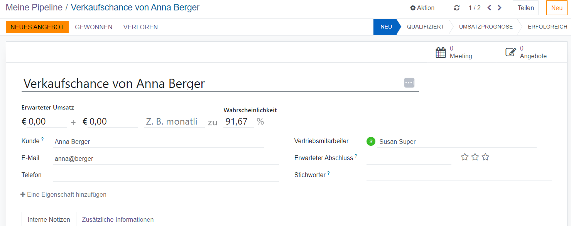Viewport: 571px width, 226px height.
Task: Switch to Zusätzliche Informationen tab
Action: [118, 219]
